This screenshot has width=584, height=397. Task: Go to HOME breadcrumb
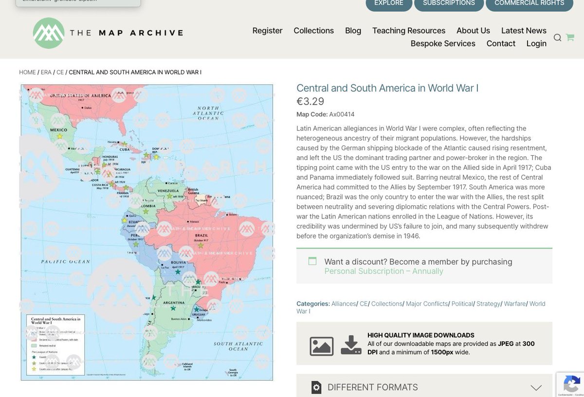click(x=27, y=72)
